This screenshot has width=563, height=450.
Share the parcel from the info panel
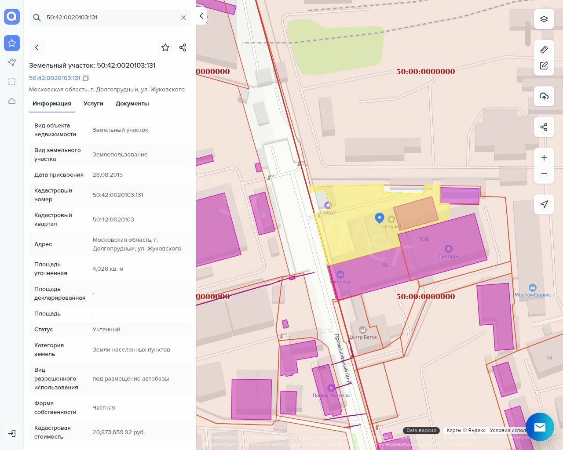click(x=183, y=47)
